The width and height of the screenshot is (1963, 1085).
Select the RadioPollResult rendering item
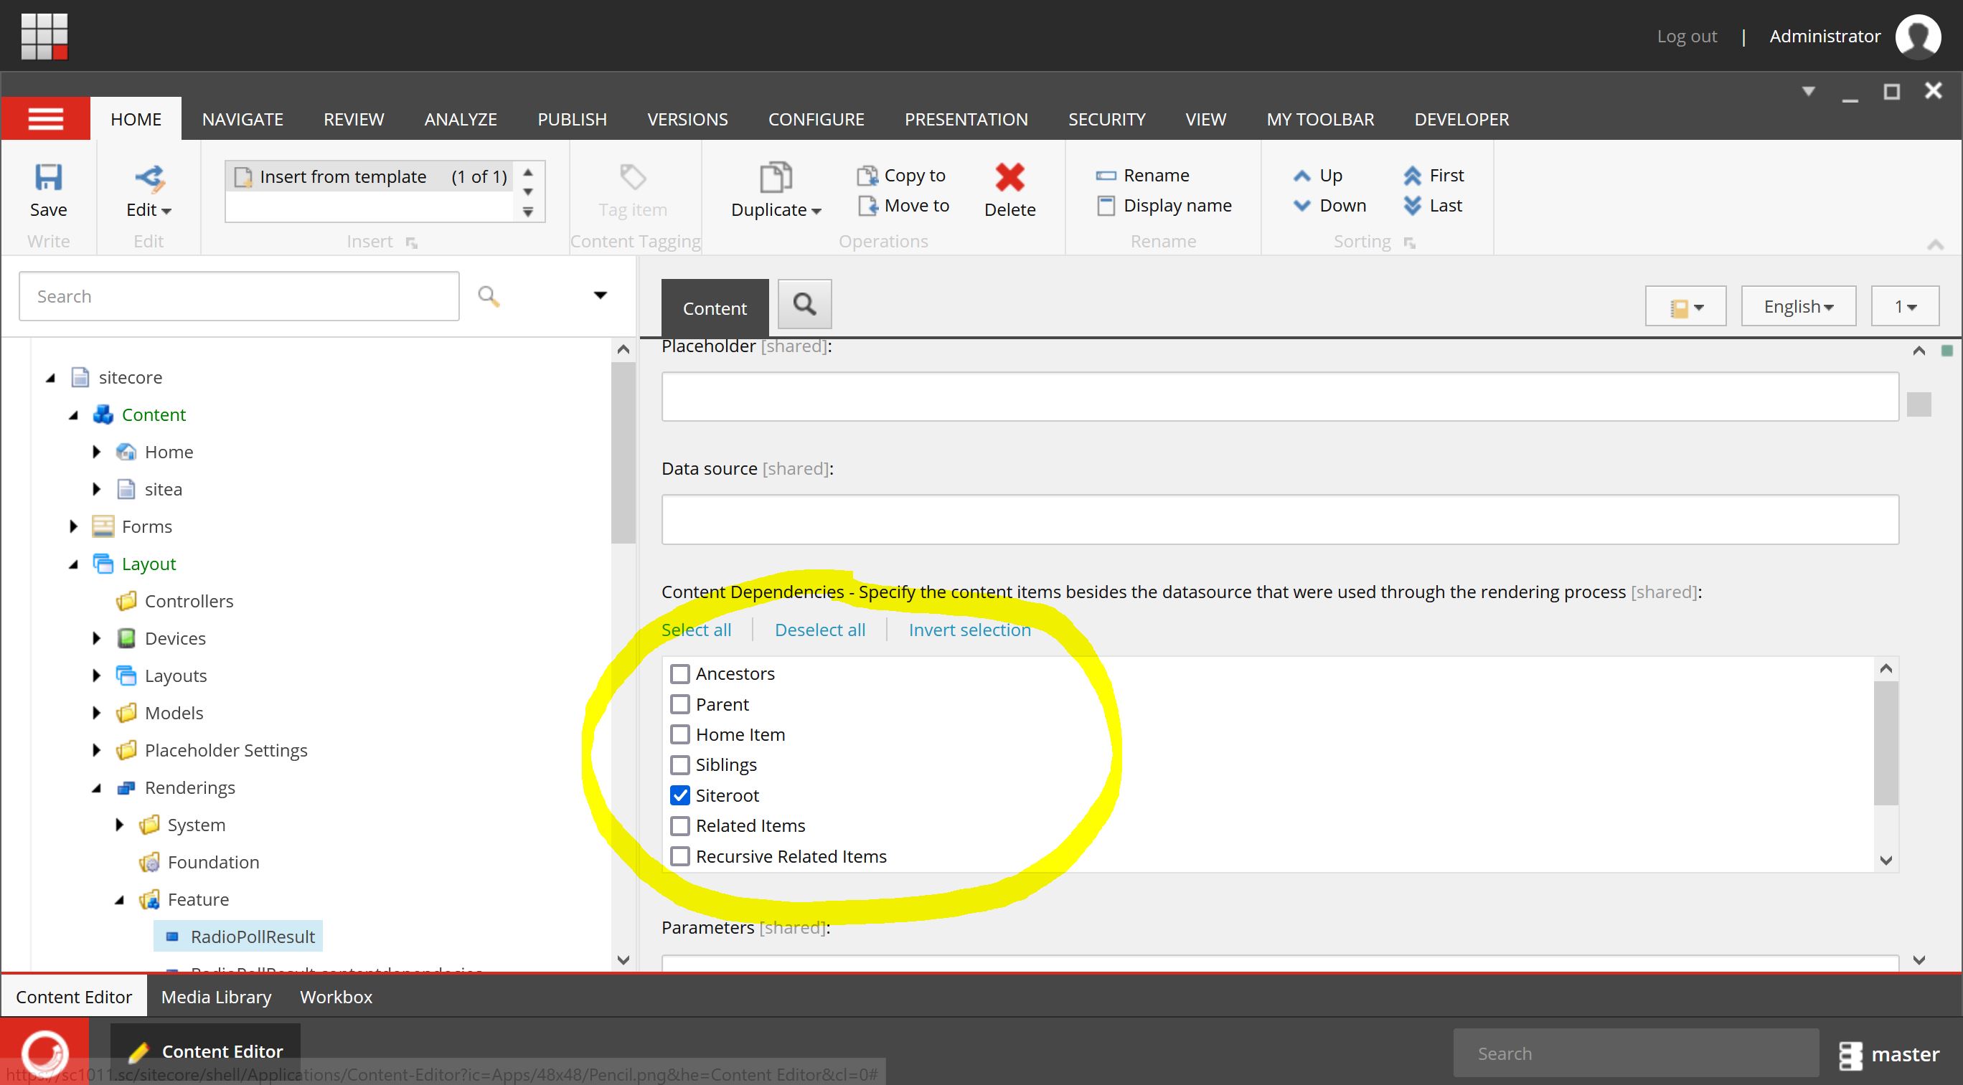point(238,937)
